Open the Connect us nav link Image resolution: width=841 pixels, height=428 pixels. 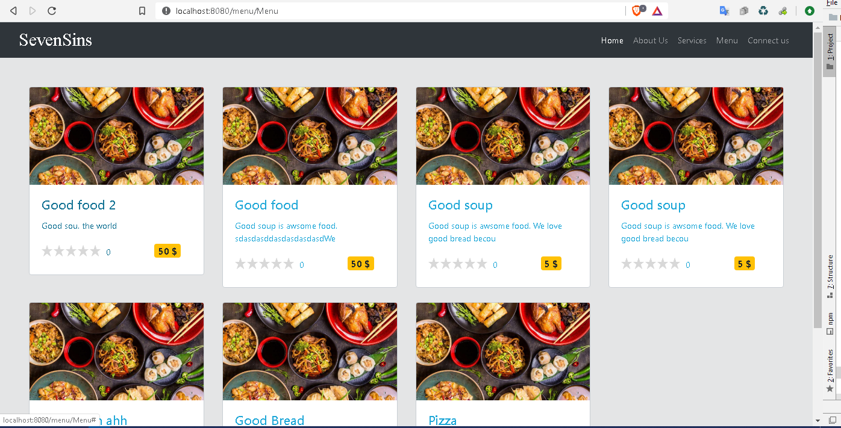click(768, 40)
